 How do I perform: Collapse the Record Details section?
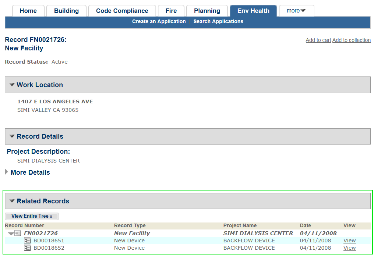coord(12,136)
